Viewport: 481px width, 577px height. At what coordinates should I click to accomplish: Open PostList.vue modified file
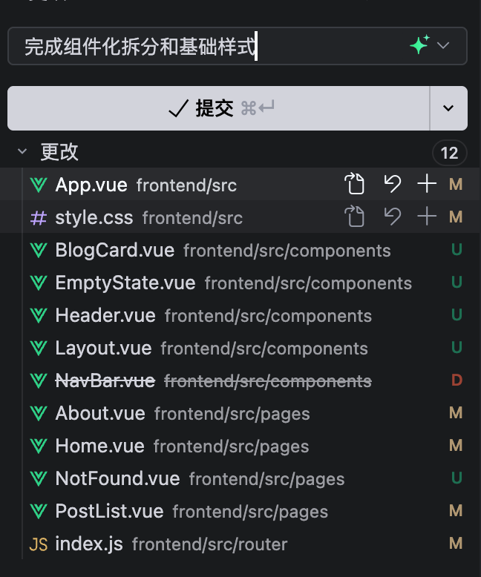pos(244,511)
